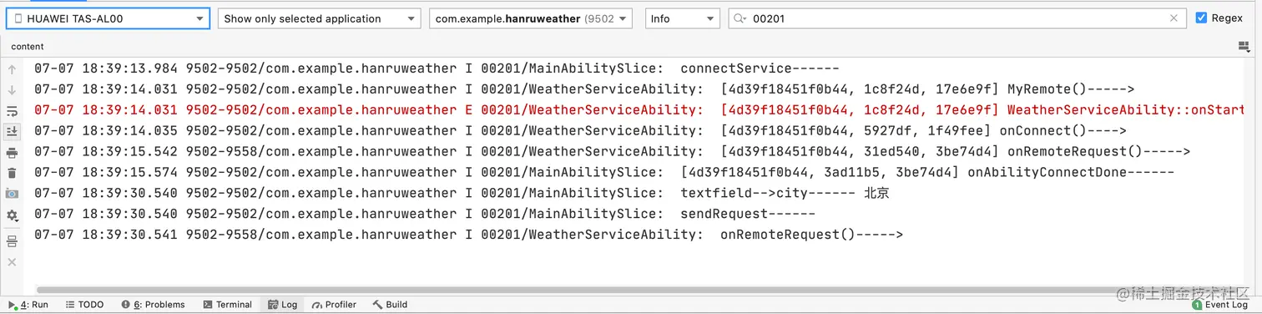Image resolution: width=1262 pixels, height=314 pixels.
Task: Open the 'Show only selected application' dropdown
Action: pos(319,18)
